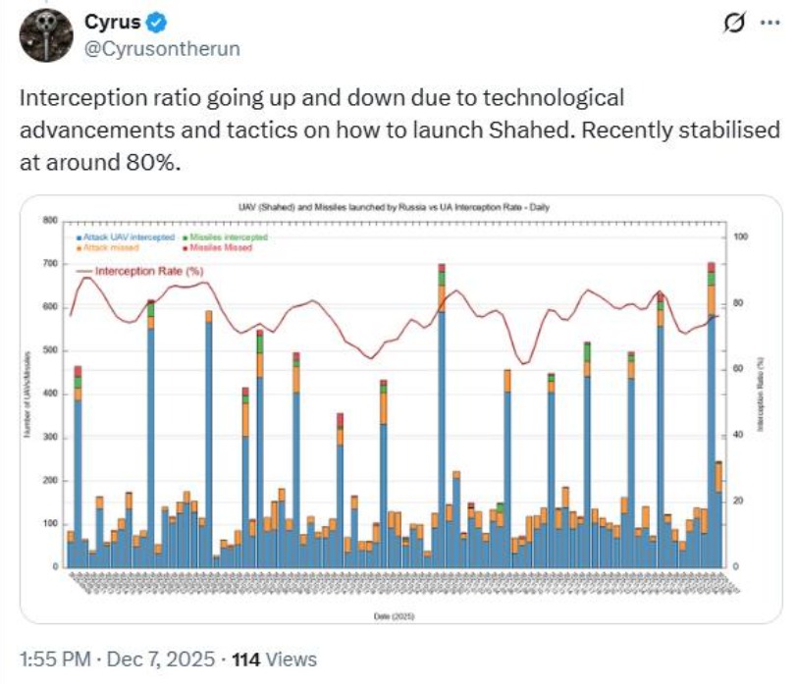Click Cyrus's profile avatar
The height and width of the screenshot is (684, 796).
click(45, 34)
